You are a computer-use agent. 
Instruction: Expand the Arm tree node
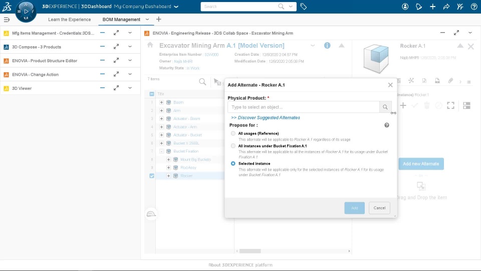[161, 110]
